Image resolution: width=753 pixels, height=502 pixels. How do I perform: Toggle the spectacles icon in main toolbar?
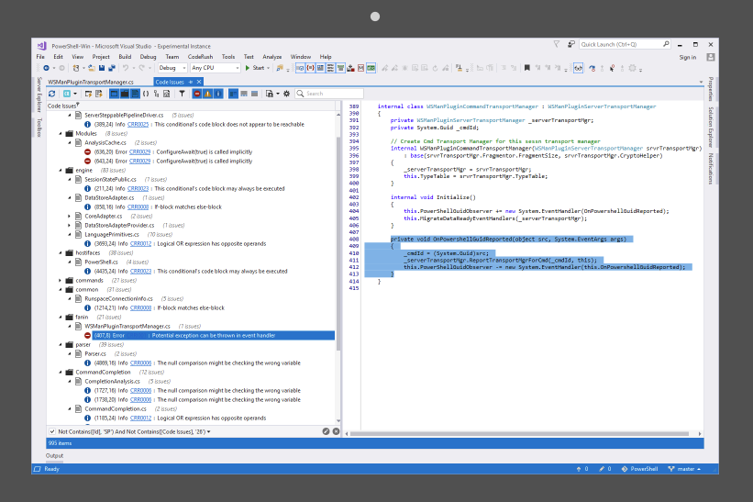click(x=578, y=68)
